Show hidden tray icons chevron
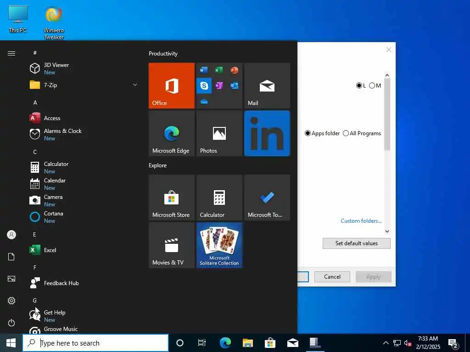 (x=386, y=343)
